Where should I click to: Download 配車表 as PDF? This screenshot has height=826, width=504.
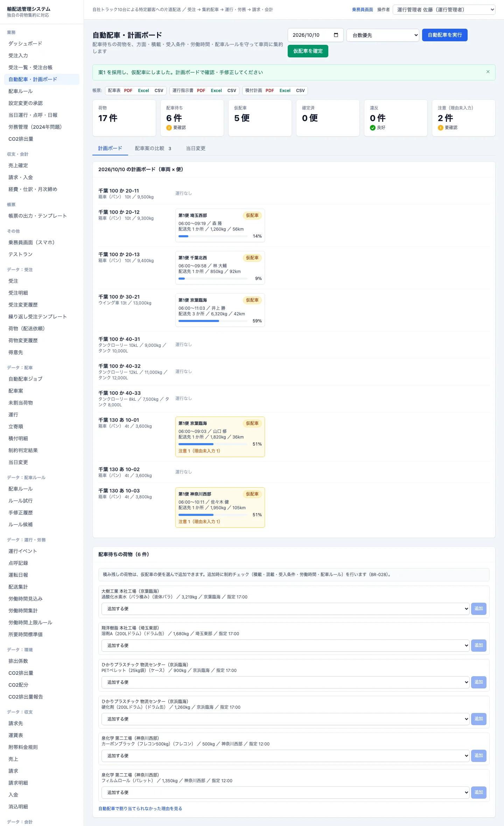(x=128, y=91)
